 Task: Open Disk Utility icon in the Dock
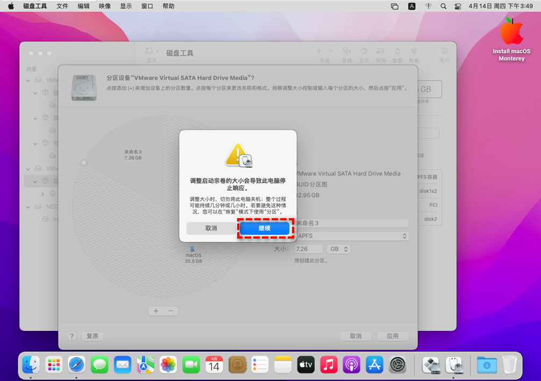pos(454,364)
